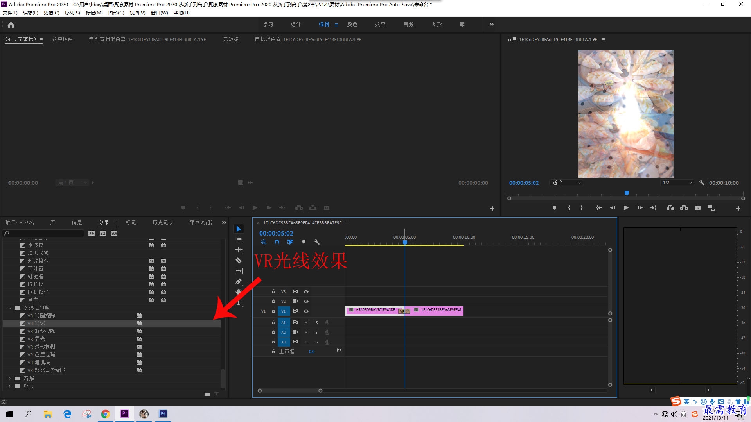Screen dimensions: 751x422
Task: Go to Out point in program monitor
Action: click(653, 208)
